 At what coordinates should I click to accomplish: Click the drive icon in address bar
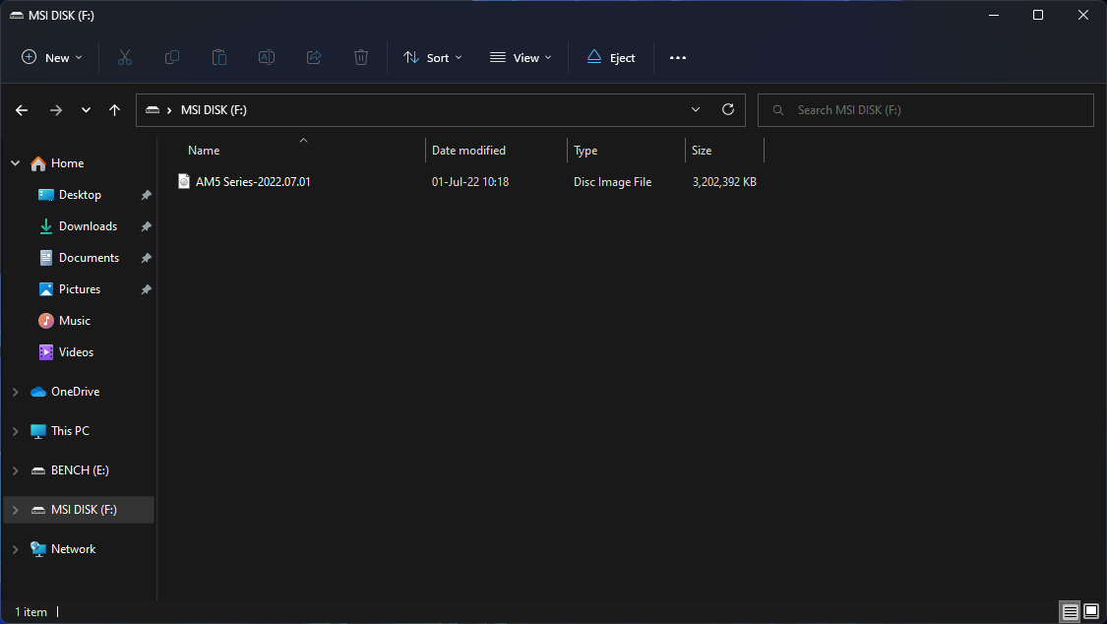[x=153, y=110]
